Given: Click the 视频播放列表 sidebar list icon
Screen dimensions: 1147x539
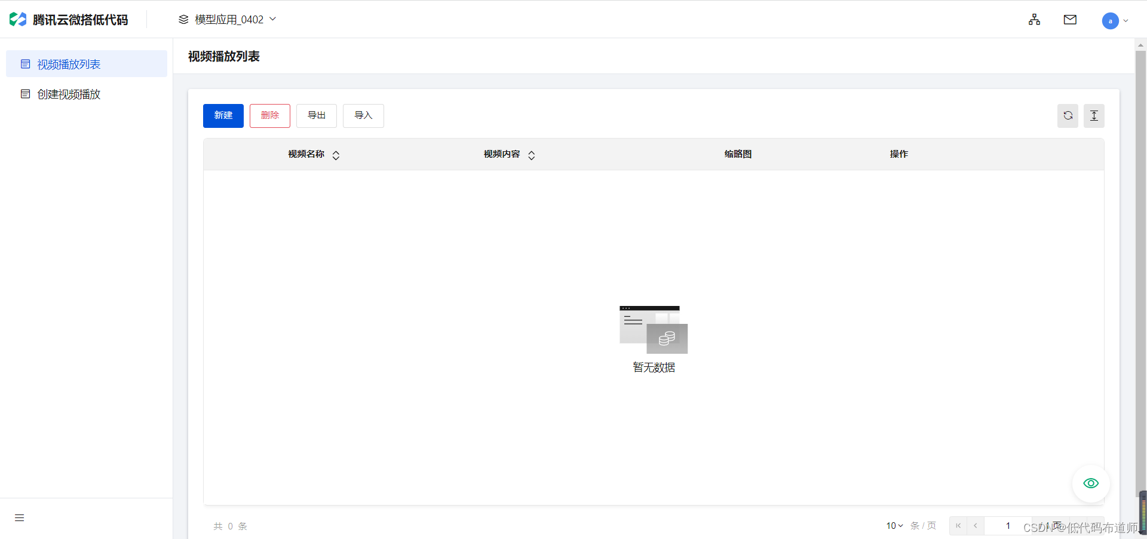Looking at the screenshot, I should click(x=25, y=64).
